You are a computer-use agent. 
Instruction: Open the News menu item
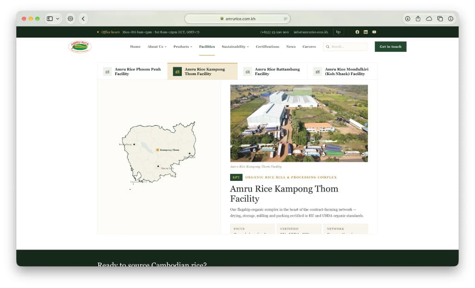click(291, 47)
